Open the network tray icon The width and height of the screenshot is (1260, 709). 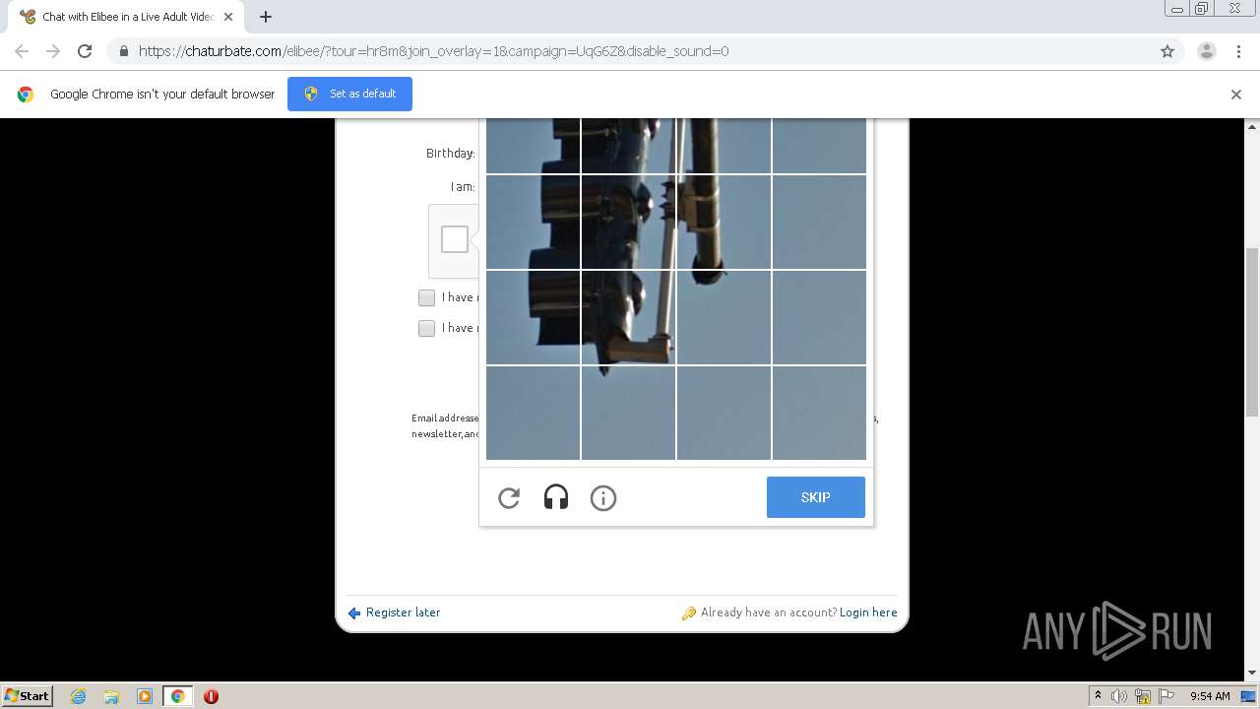pyautogui.click(x=1143, y=696)
